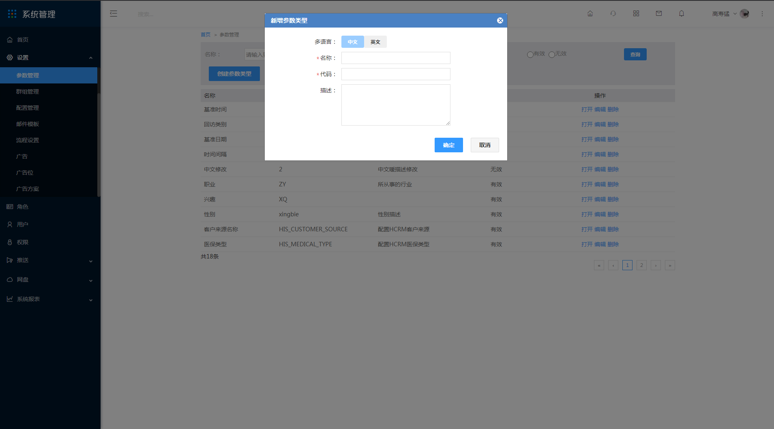
Task: Toggle the sidebar collapse hamburger icon
Action: coord(114,14)
